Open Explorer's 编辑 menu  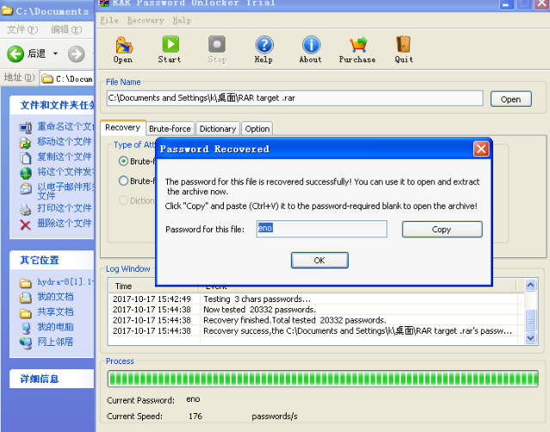(x=66, y=29)
